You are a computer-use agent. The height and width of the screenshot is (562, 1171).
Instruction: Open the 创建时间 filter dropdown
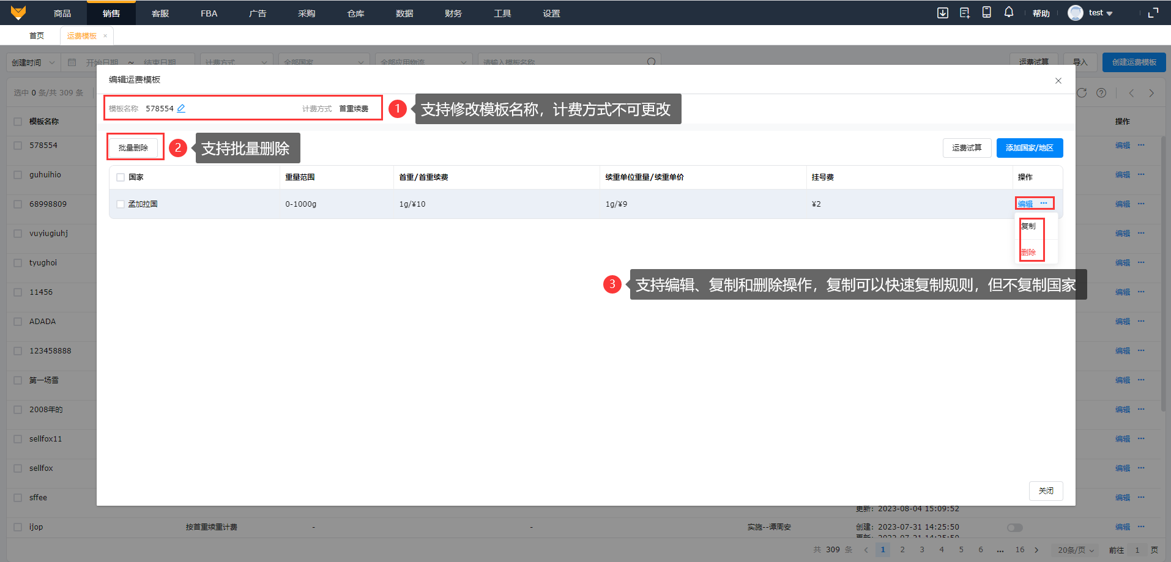pyautogui.click(x=33, y=62)
